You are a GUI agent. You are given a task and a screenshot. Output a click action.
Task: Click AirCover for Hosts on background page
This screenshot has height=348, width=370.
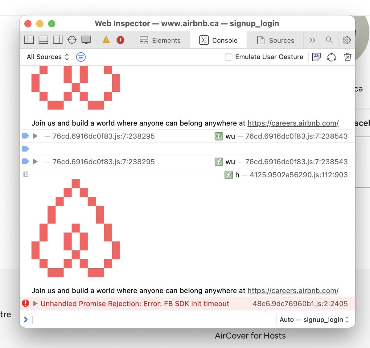[x=250, y=336]
